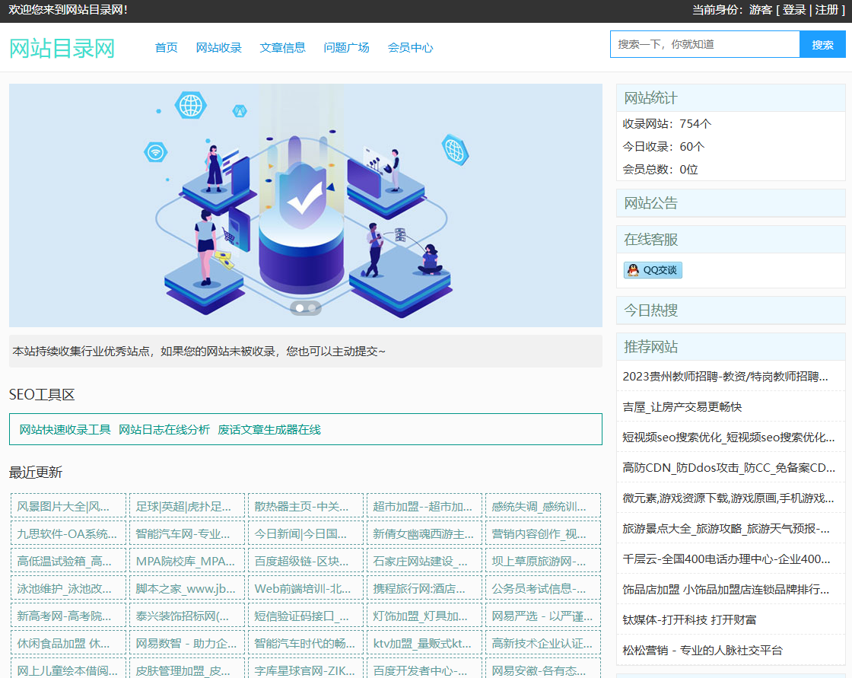Image resolution: width=852 pixels, height=678 pixels.
Task: Open the 问题广场 navigation menu
Action: click(346, 47)
